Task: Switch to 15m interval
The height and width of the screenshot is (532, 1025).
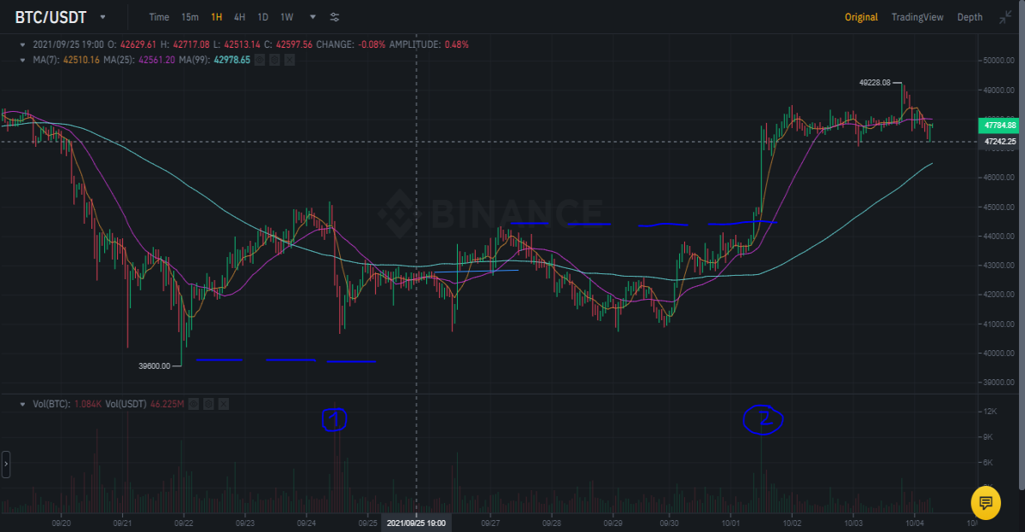Action: (190, 17)
